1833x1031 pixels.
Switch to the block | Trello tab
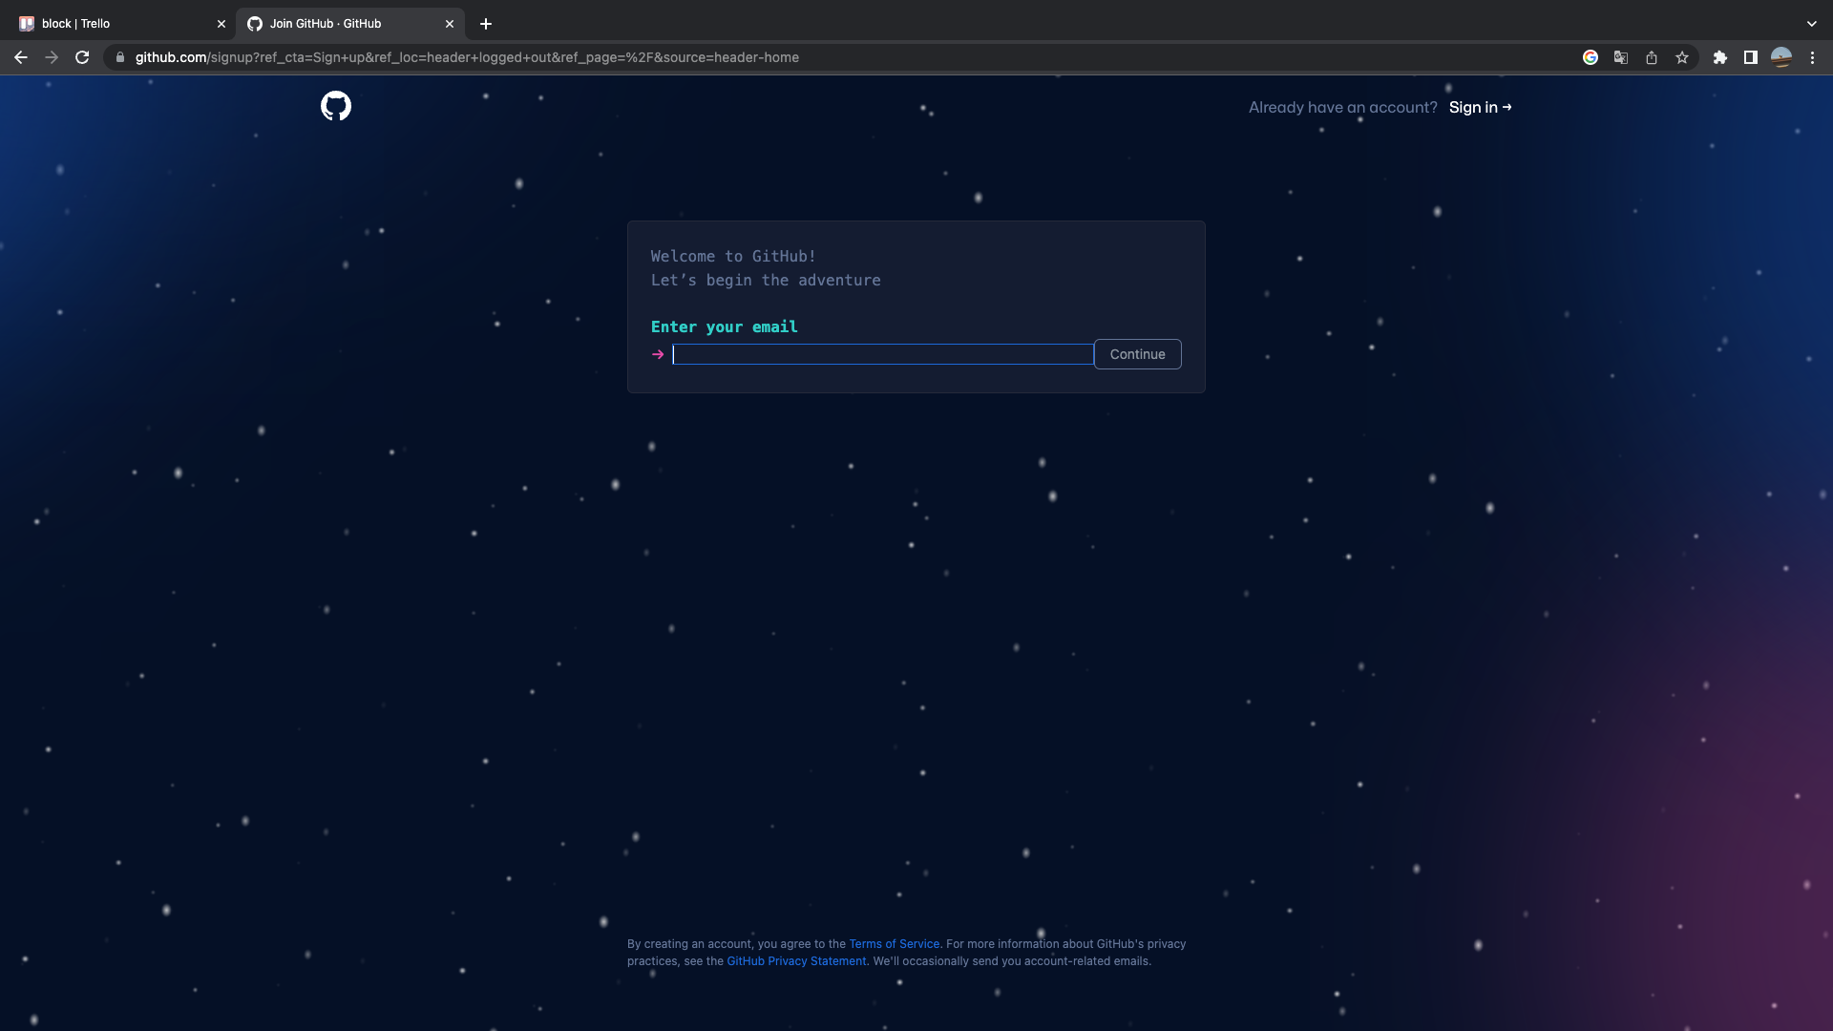(115, 24)
